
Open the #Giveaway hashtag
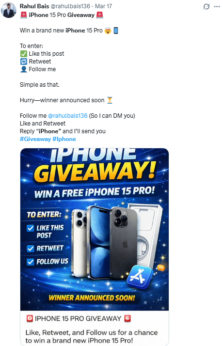[35, 139]
